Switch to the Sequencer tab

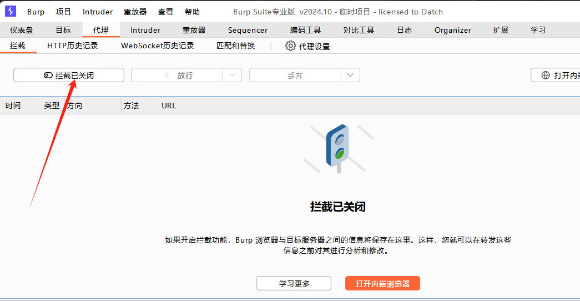[248, 30]
